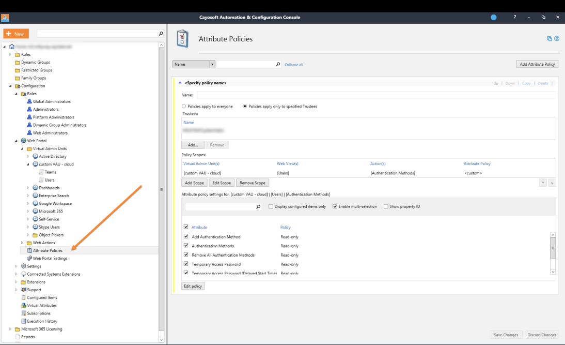565x345 pixels.
Task: Click the attribute list vertical scrollbar thumb
Action: [553, 248]
